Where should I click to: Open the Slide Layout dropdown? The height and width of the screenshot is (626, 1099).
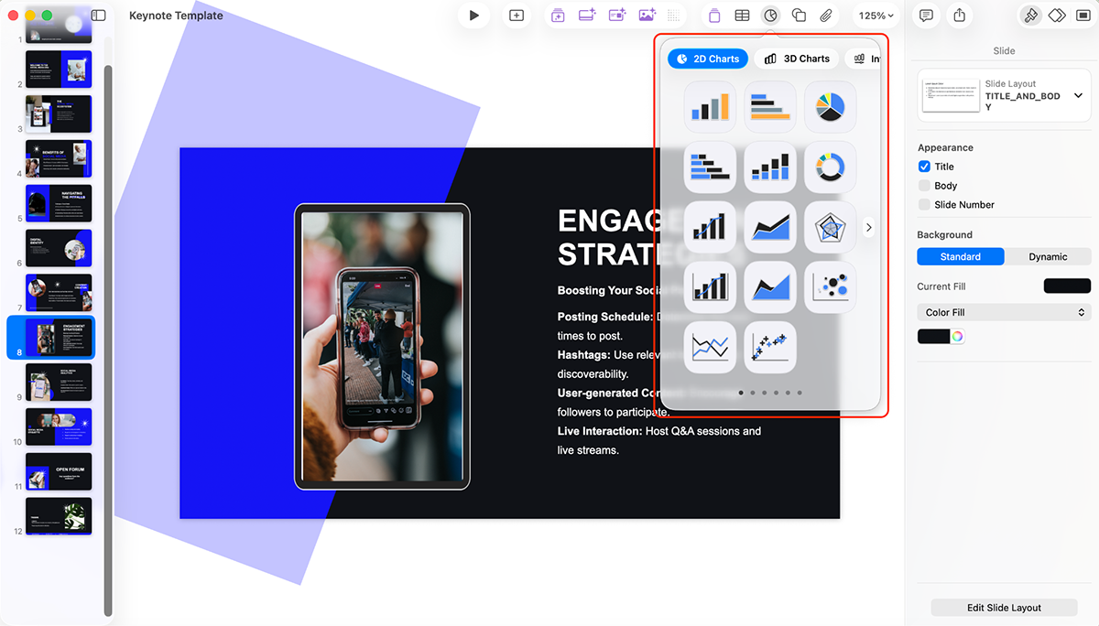click(1079, 94)
